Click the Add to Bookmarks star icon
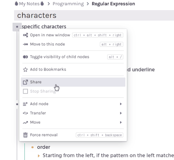 tap(26, 70)
